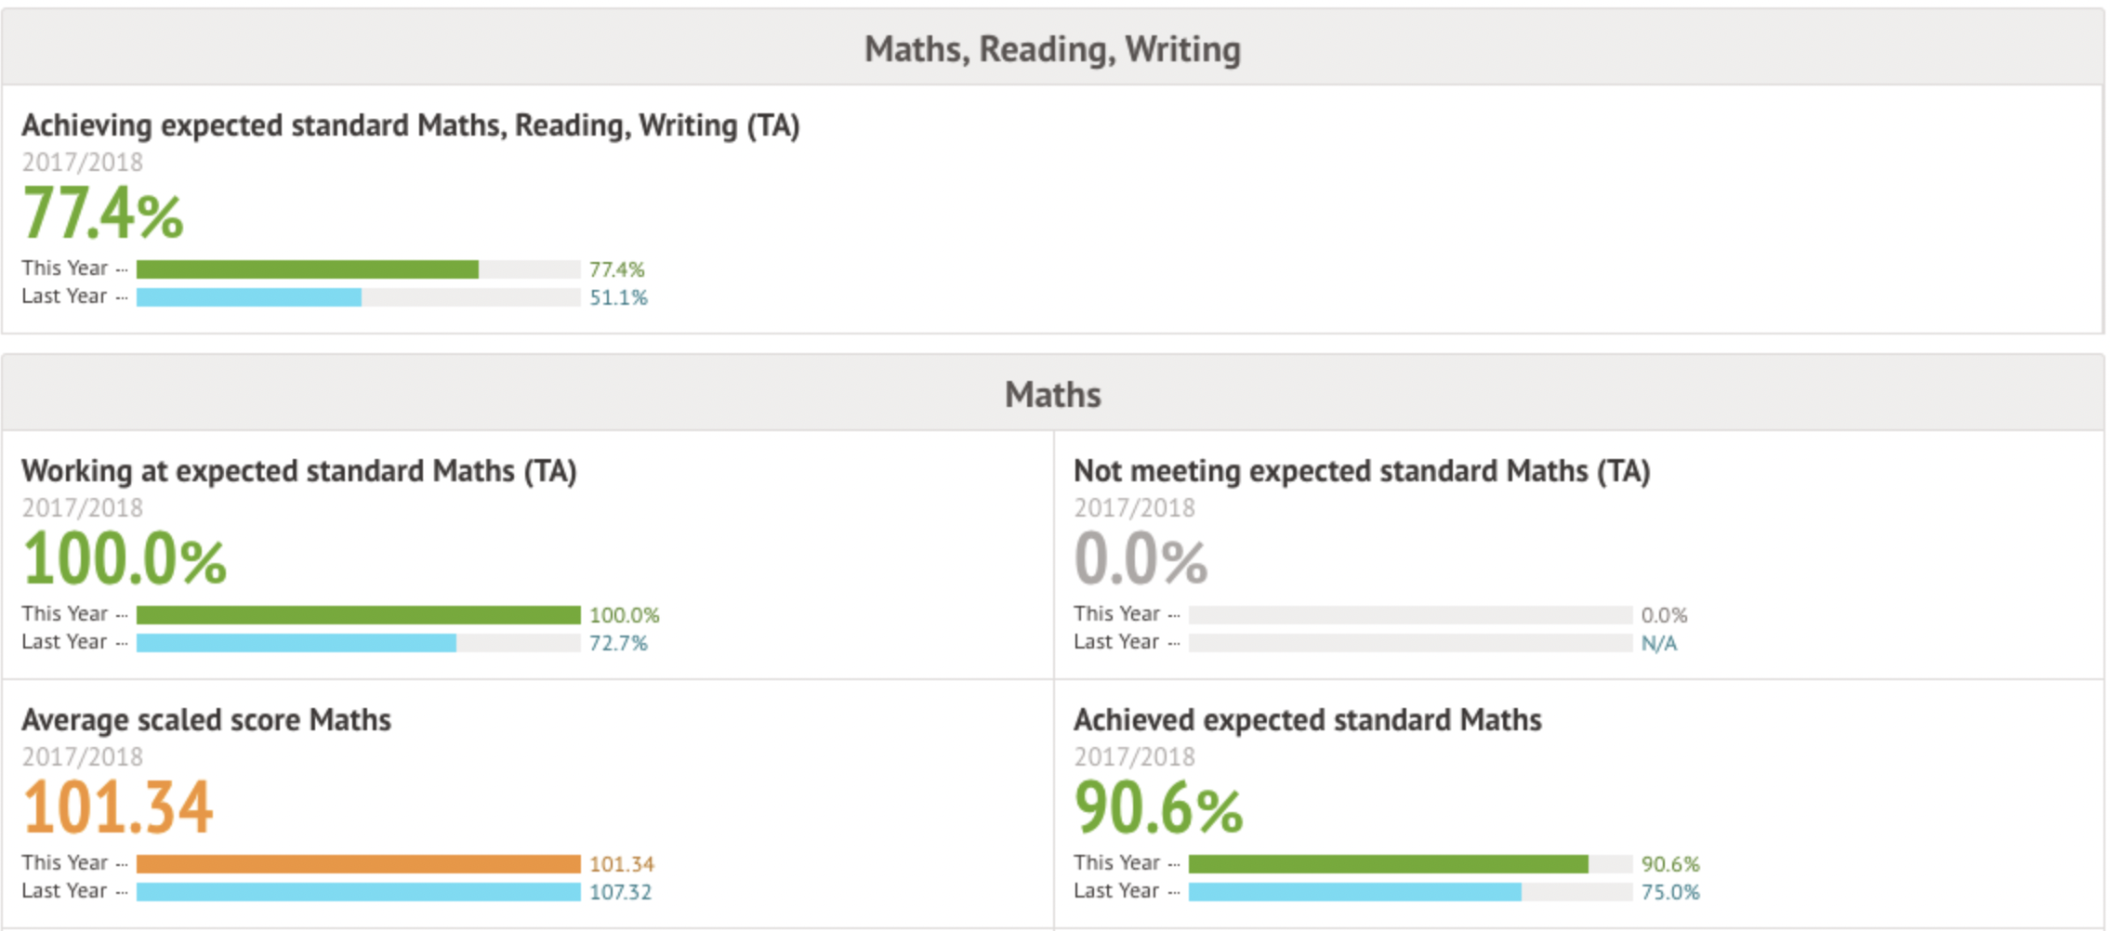This screenshot has width=2110, height=931.
Task: Click the 'Maths' section header bar
Action: pos(1052,395)
